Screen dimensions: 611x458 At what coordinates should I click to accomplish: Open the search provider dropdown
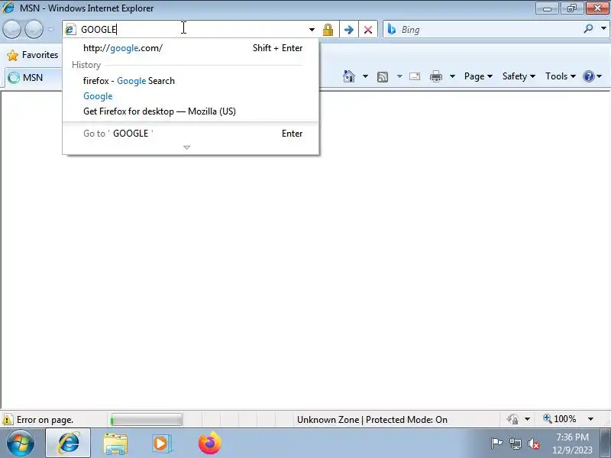click(x=603, y=28)
